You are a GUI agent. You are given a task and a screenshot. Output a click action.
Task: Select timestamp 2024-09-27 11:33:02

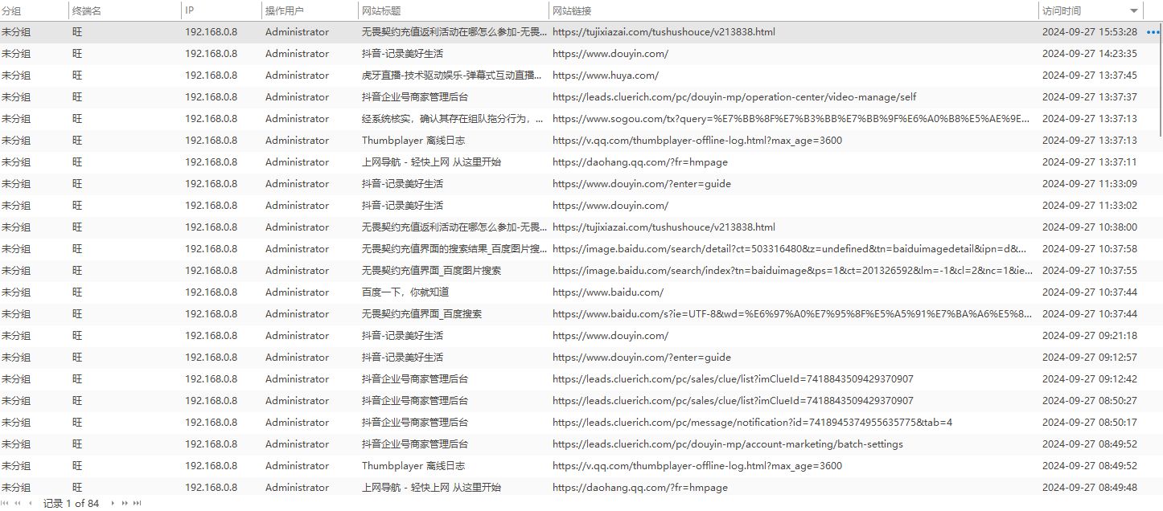1090,206
